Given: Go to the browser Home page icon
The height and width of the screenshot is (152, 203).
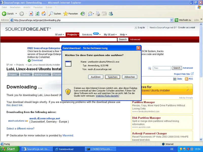Looking at the screenshot, I should [44, 14].
